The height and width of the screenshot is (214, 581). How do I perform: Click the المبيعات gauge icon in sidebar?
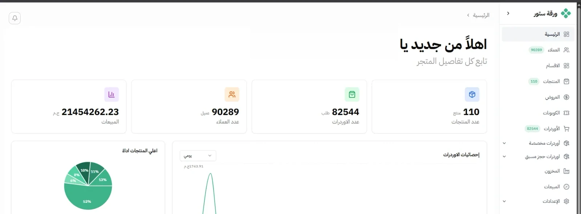pyautogui.click(x=566, y=187)
